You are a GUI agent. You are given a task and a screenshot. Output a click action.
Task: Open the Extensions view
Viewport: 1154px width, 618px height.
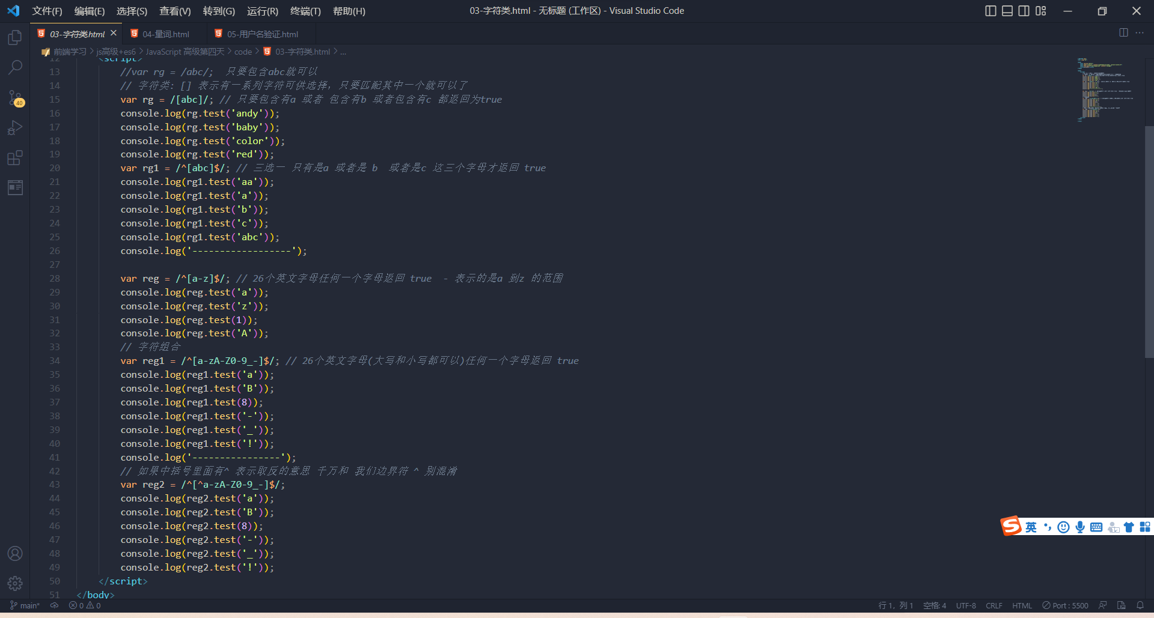(x=15, y=158)
